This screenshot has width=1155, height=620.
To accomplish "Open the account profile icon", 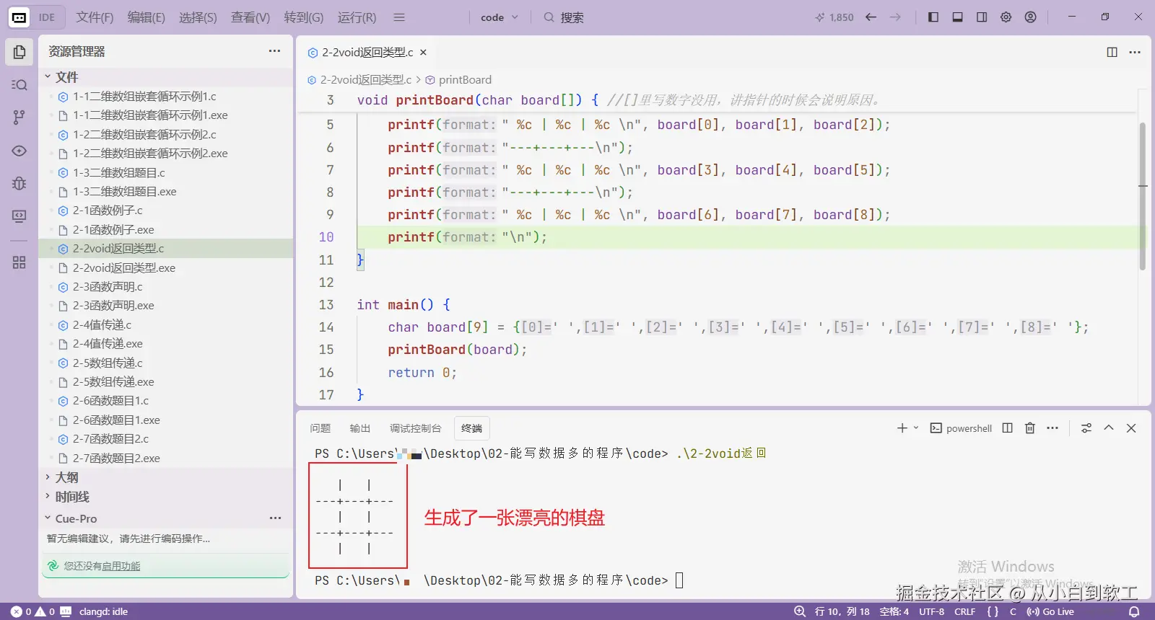I will (x=1031, y=17).
